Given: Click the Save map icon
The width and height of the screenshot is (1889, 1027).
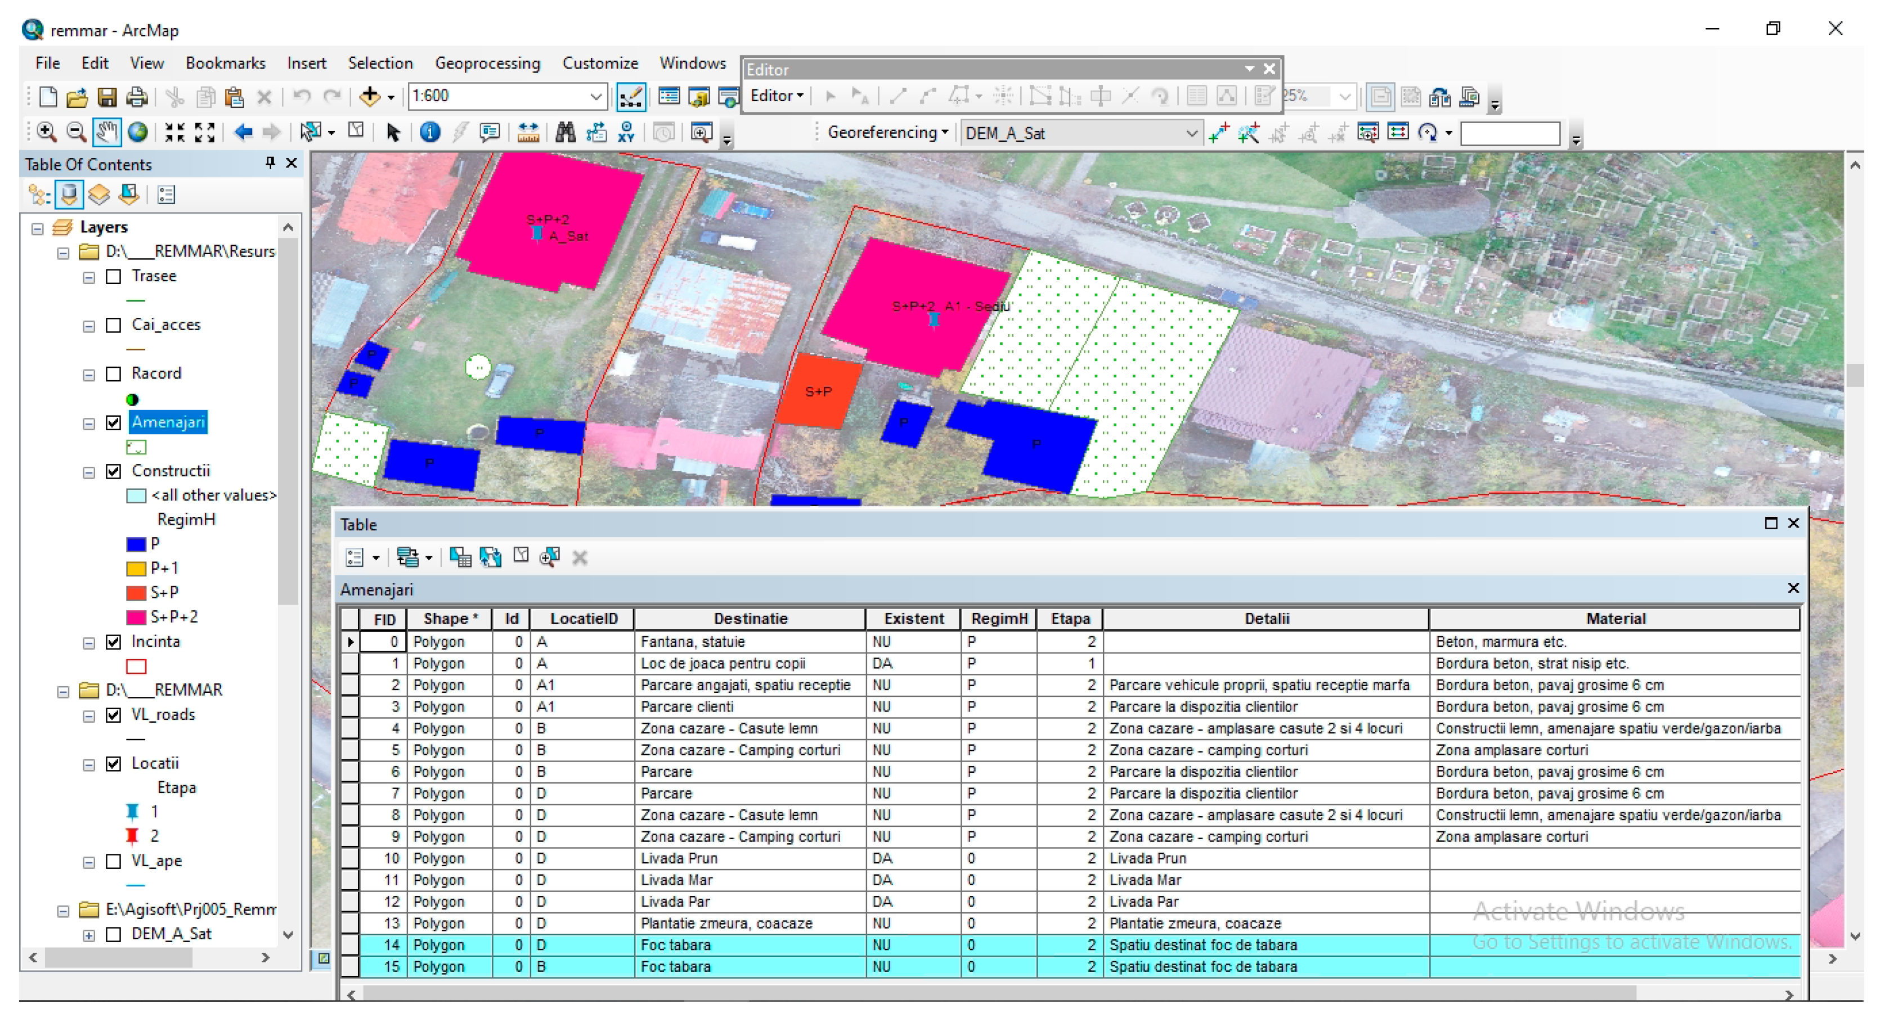Looking at the screenshot, I should pos(107,97).
